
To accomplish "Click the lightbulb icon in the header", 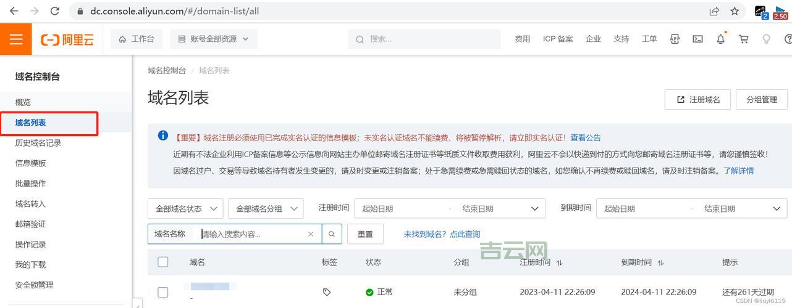I will 767,39.
